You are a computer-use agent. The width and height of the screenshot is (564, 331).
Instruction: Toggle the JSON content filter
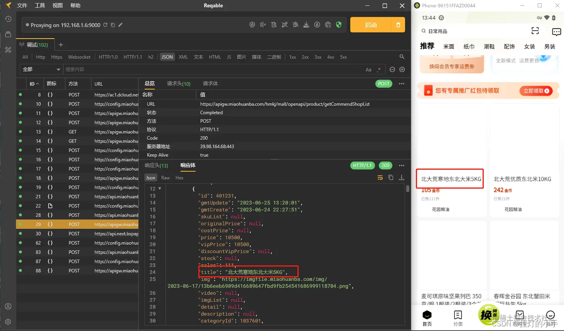coord(167,57)
